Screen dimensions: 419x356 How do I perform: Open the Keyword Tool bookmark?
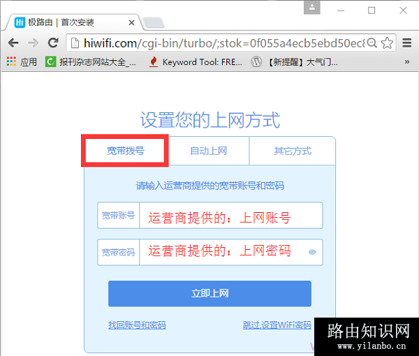point(196,61)
